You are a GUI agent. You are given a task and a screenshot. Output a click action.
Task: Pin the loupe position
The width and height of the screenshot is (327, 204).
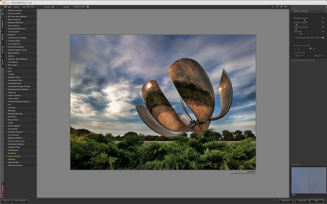[x=293, y=195]
